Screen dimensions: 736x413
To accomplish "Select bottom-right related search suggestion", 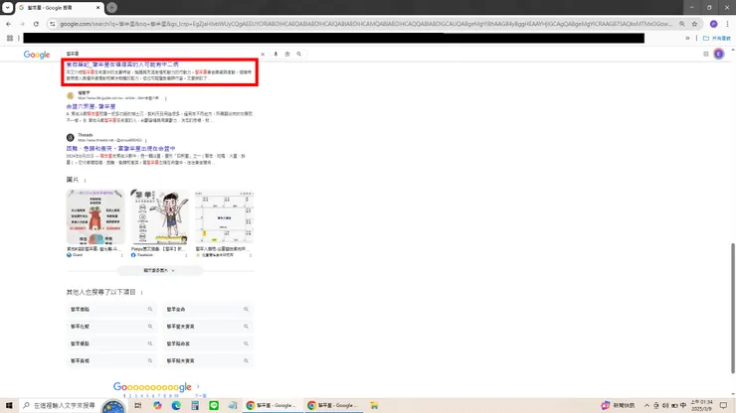I will tap(208, 361).
